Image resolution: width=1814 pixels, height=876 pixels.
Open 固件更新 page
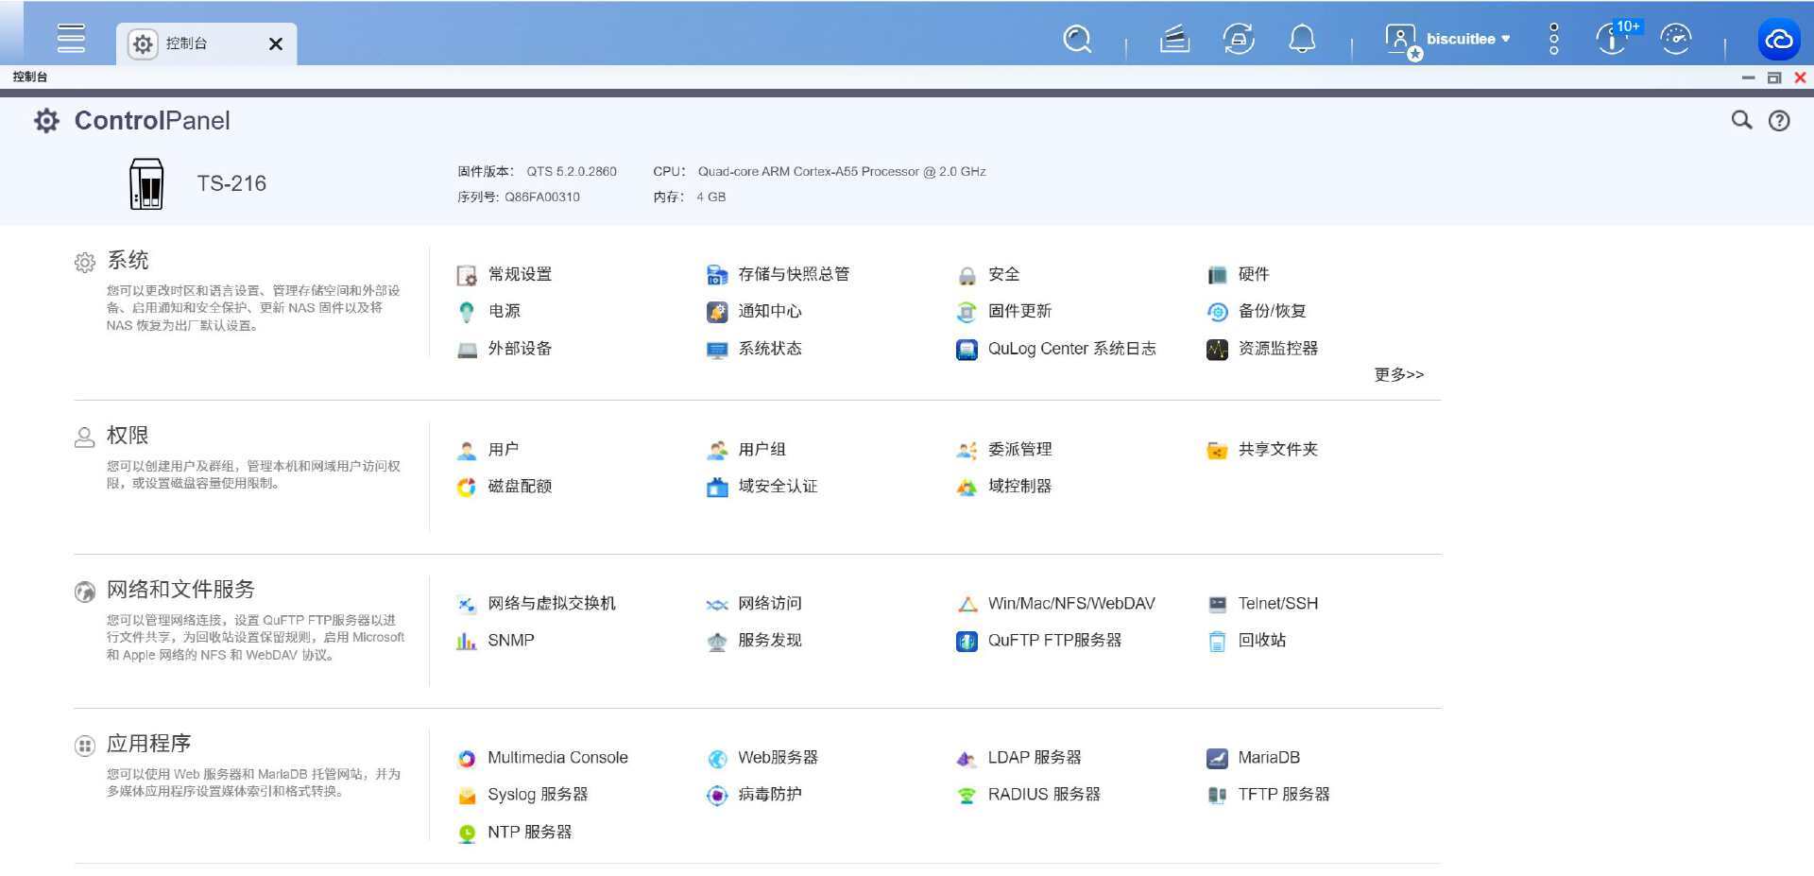[1018, 311]
